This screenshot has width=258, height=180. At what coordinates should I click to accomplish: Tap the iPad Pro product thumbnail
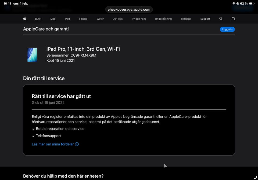click(32, 55)
